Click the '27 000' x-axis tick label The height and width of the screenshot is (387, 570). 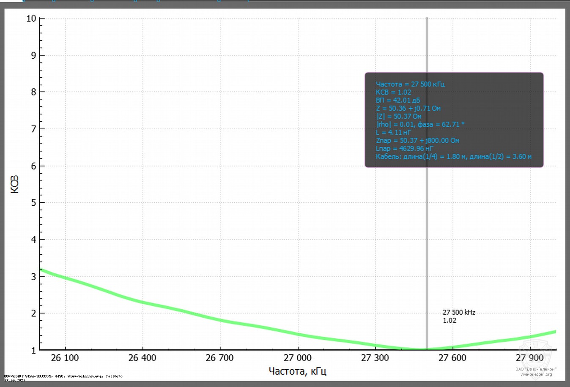[x=297, y=358]
